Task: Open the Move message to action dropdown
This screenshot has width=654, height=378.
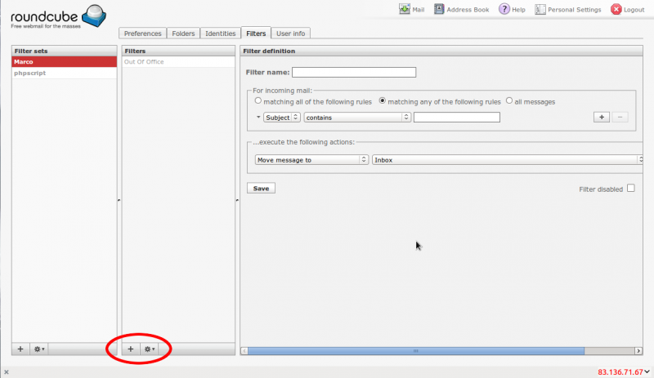Action: tap(311, 160)
